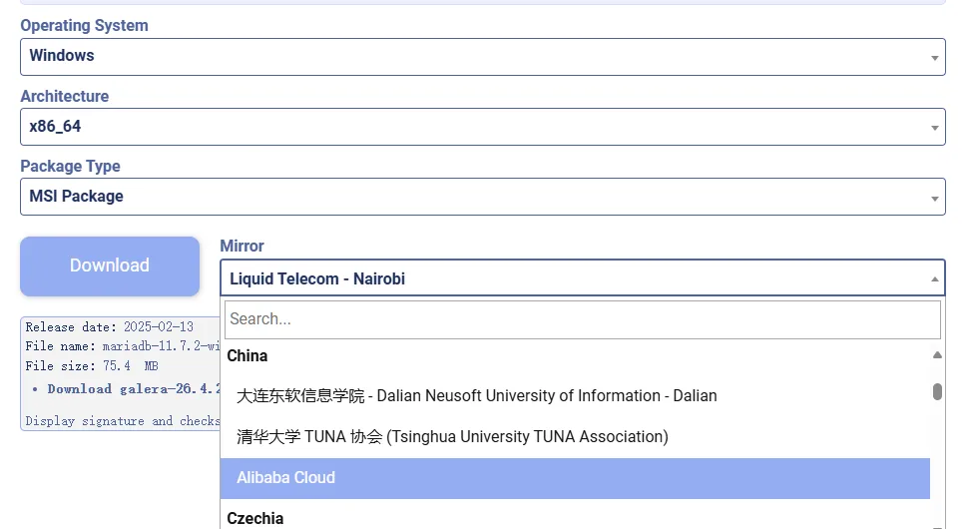Click the mirror list scroll-up arrow

(937, 355)
